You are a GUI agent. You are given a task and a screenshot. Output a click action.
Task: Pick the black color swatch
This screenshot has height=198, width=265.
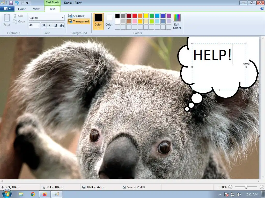point(117,16)
